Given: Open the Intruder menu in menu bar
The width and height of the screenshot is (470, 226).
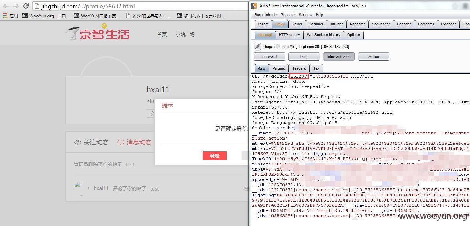Looking at the screenshot, I should click(271, 15).
